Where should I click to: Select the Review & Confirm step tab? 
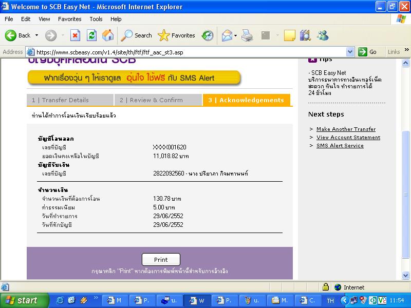point(158,100)
